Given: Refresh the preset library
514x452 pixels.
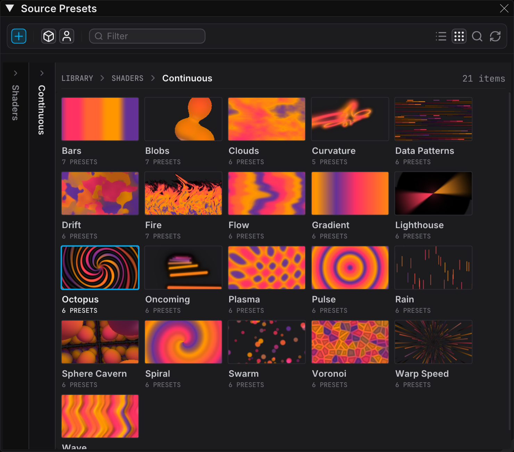Looking at the screenshot, I should [495, 36].
